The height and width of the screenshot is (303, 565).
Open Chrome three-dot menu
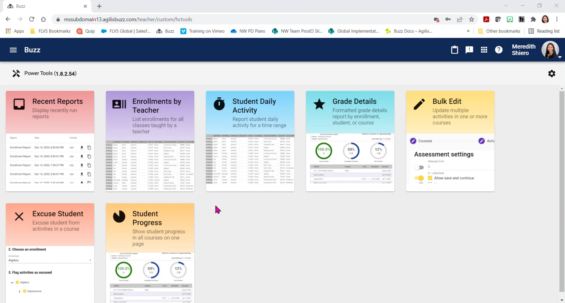557,20
